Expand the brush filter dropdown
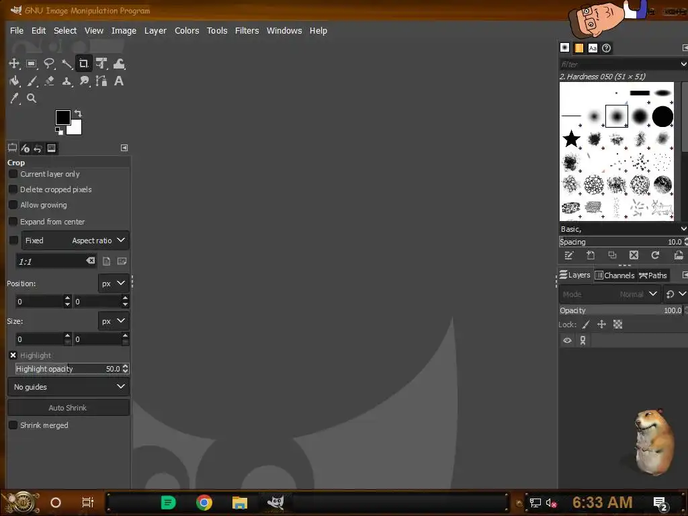 [x=683, y=64]
